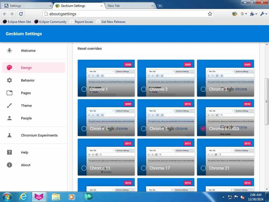269x202 pixels.
Task: Click the about:gsettings address bar
Action: (128, 14)
